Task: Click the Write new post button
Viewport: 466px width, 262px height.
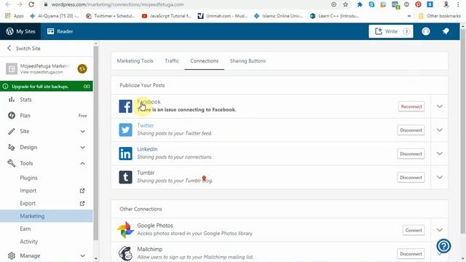Action: pos(391,31)
